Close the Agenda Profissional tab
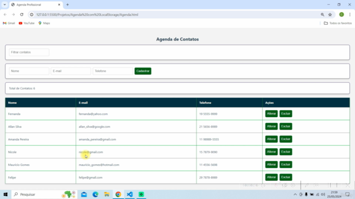Viewport: 355px width, 199px height. (x=59, y=5)
